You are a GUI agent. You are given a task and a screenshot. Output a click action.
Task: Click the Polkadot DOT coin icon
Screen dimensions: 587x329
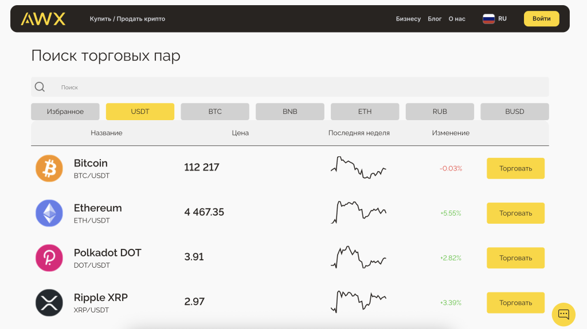(49, 257)
